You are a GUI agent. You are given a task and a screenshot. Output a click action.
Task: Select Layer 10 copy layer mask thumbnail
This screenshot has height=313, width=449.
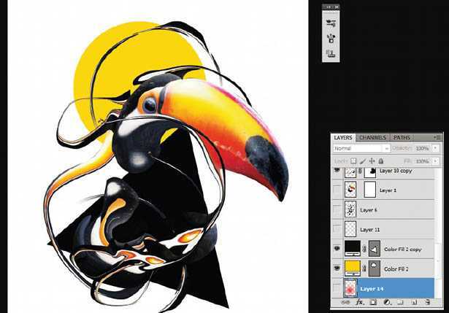(370, 172)
